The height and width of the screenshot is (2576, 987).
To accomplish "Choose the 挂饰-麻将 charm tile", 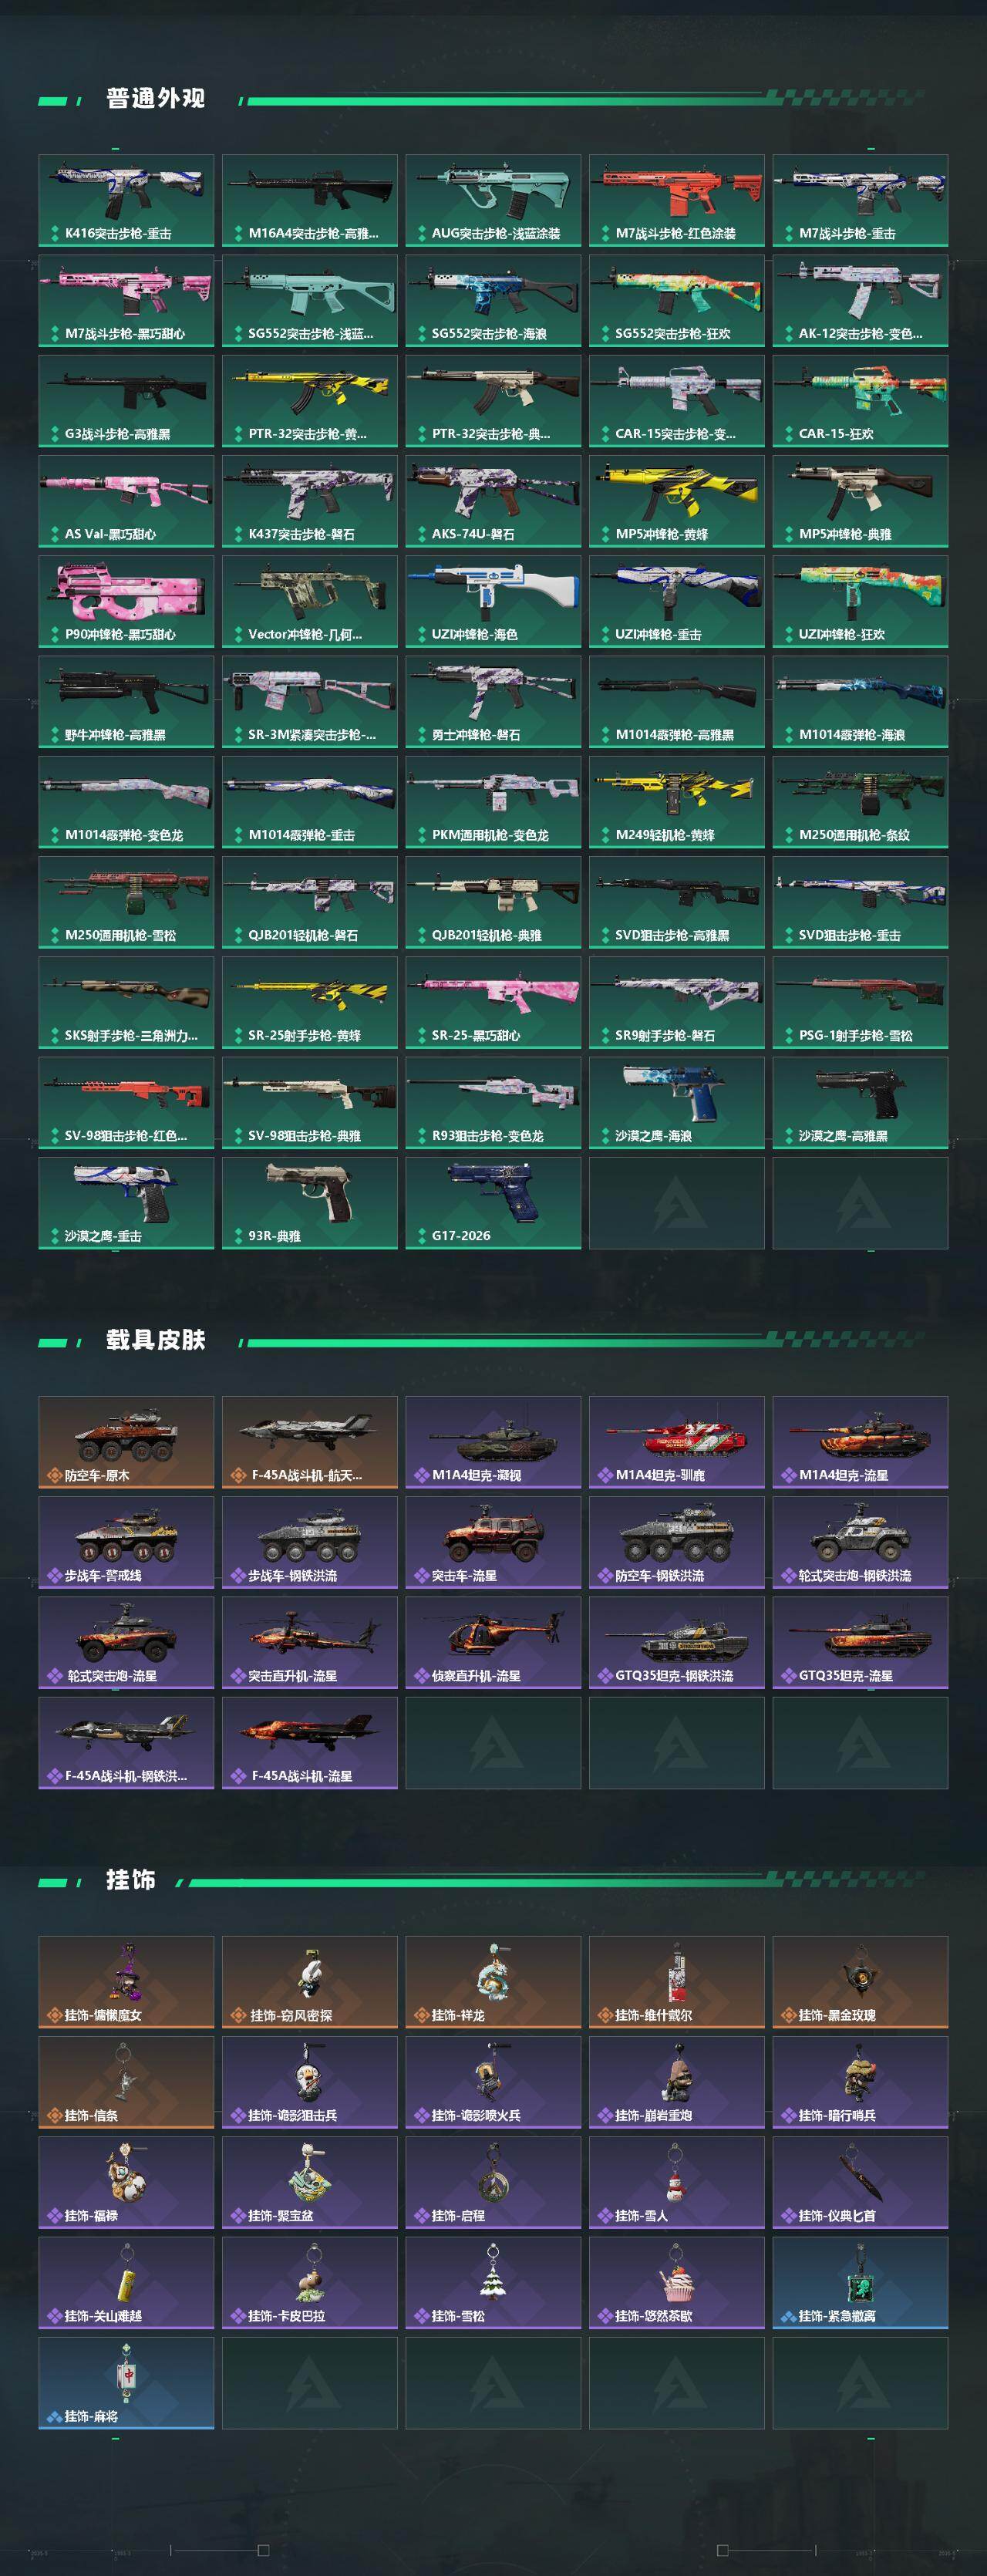I will pos(126,2383).
